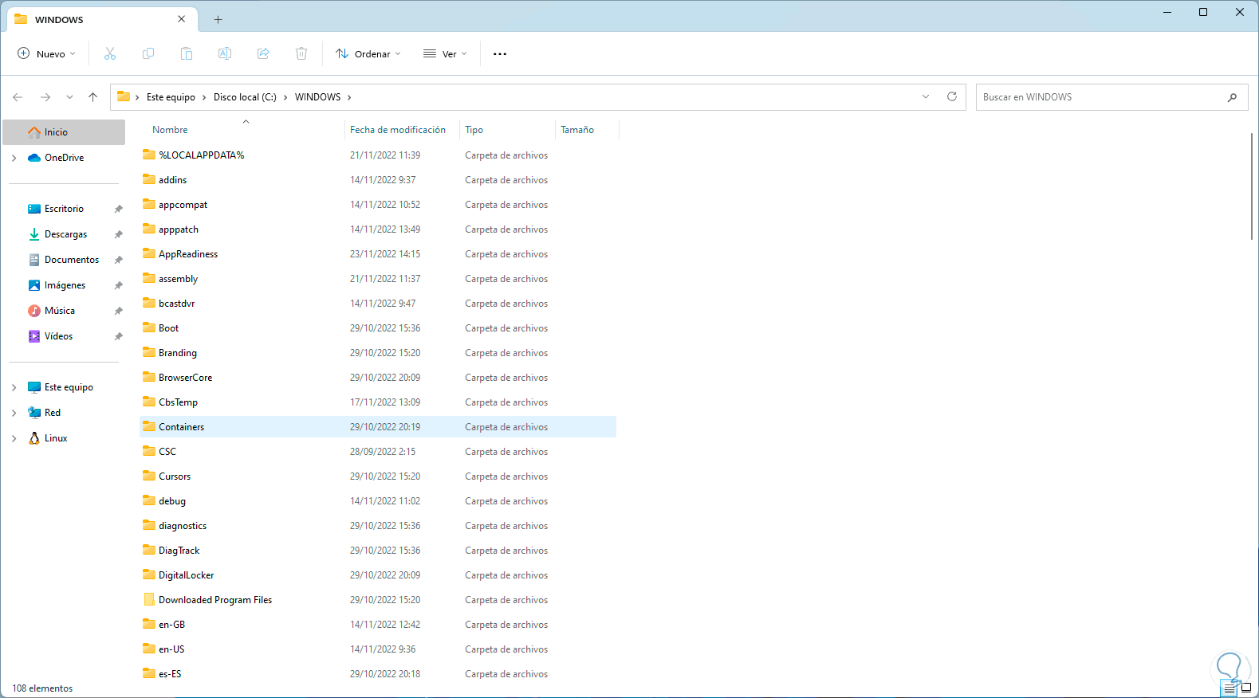Screen dimensions: 1259x698
Task: Select the Containers folder row
Action: click(378, 427)
